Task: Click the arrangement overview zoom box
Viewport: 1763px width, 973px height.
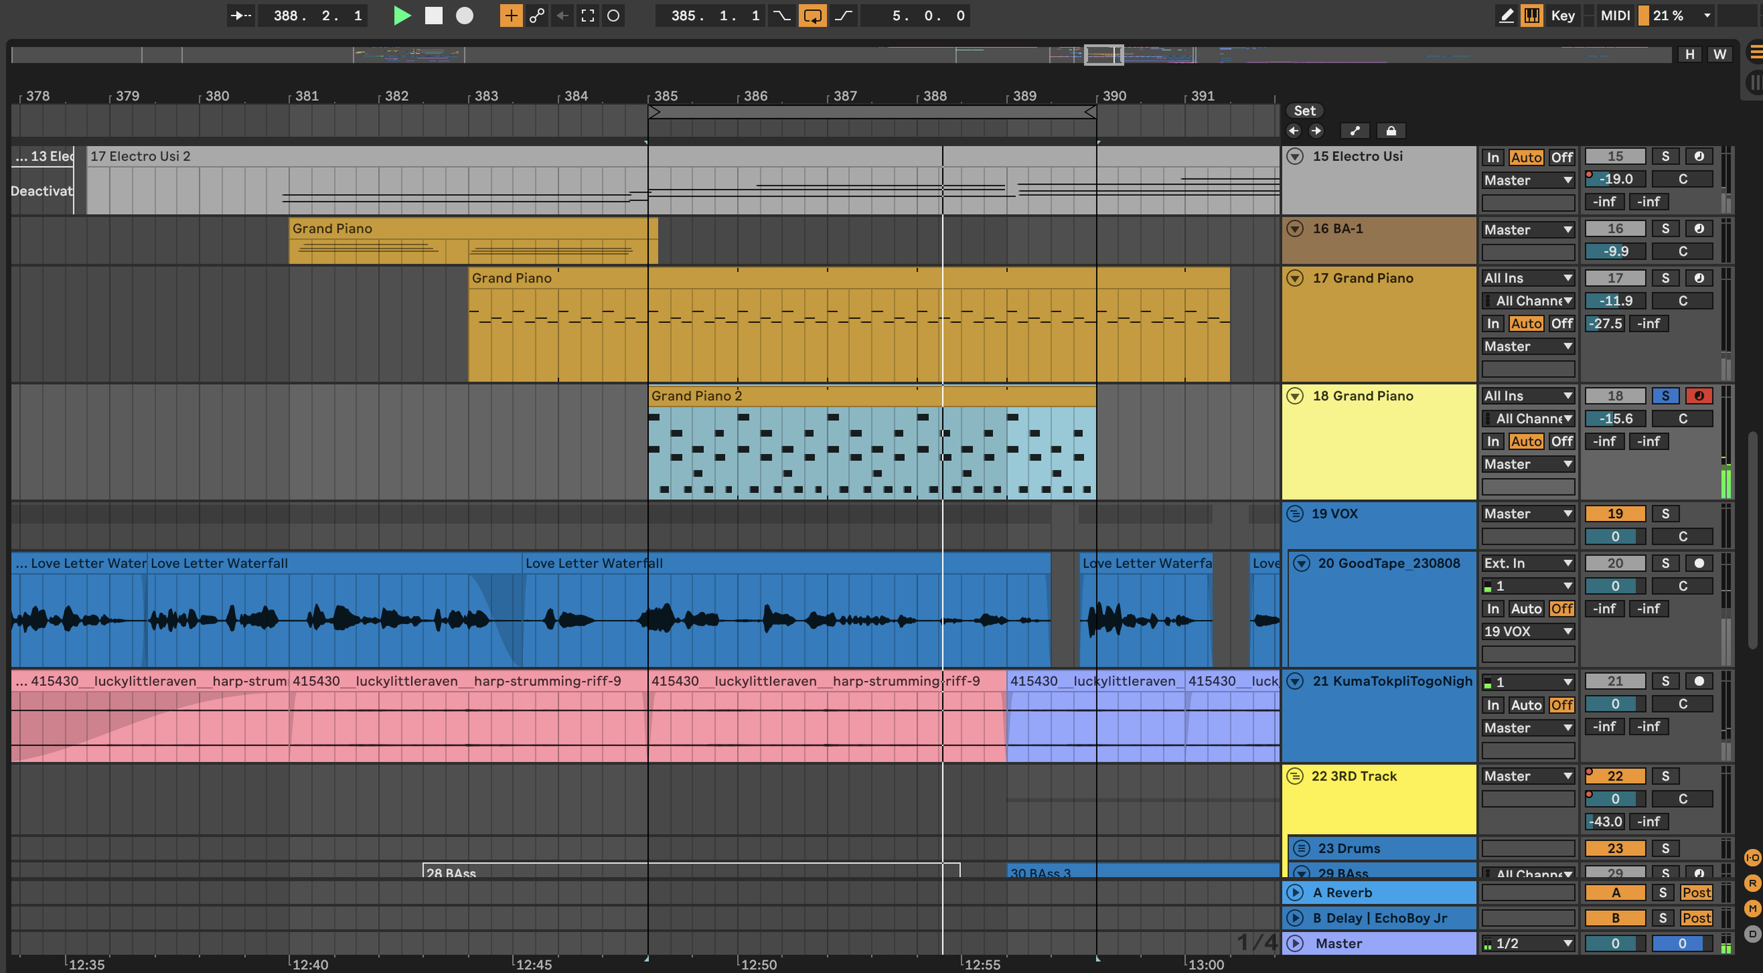Action: 1103,54
